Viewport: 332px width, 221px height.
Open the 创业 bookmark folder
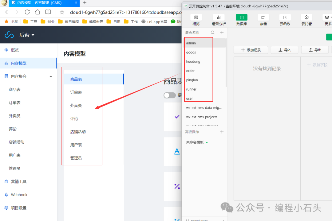coord(48,21)
